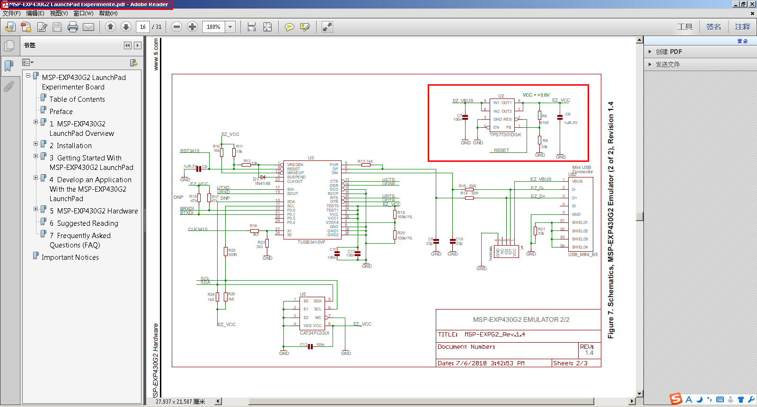Zoom out with the minus button
Viewport: 757px width, 407px height.
pos(176,27)
